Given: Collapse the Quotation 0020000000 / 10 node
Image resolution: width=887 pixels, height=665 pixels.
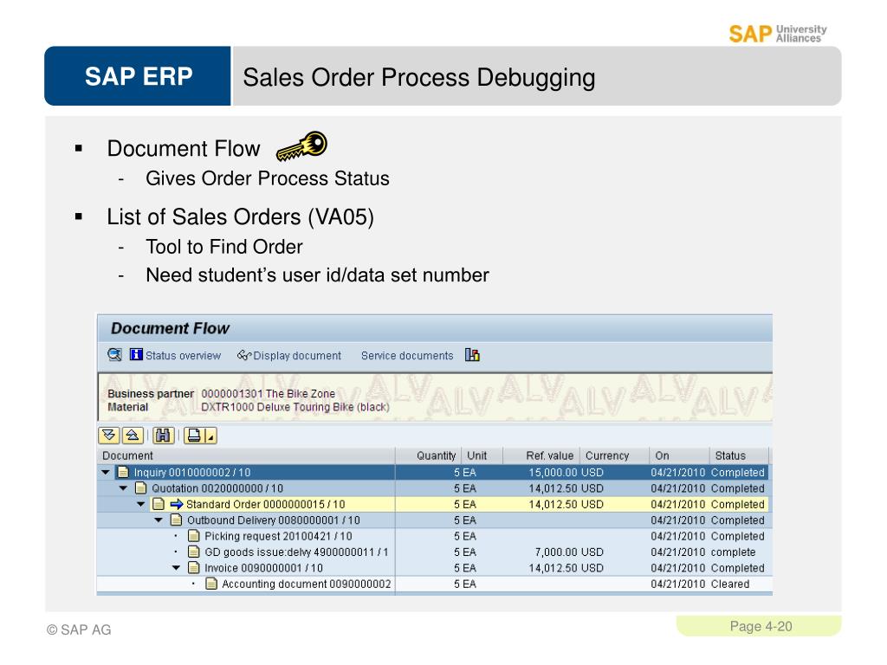Looking at the screenshot, I should pyautogui.click(x=123, y=488).
